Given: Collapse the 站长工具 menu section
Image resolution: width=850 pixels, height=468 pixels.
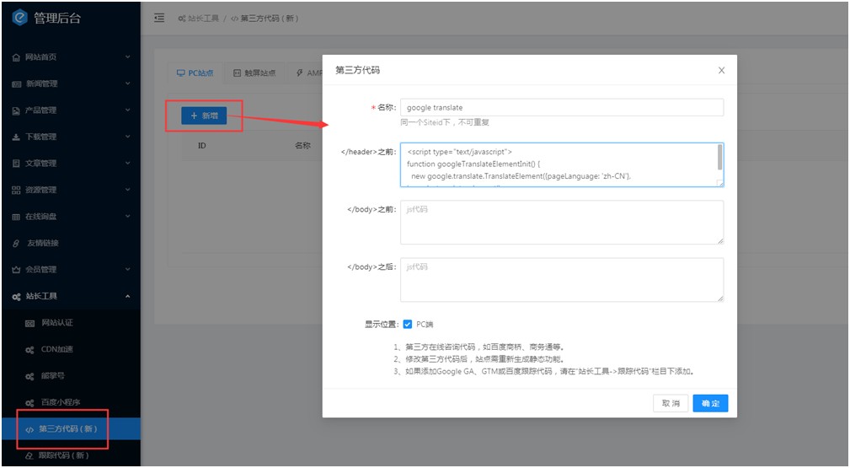Looking at the screenshot, I should point(128,296).
